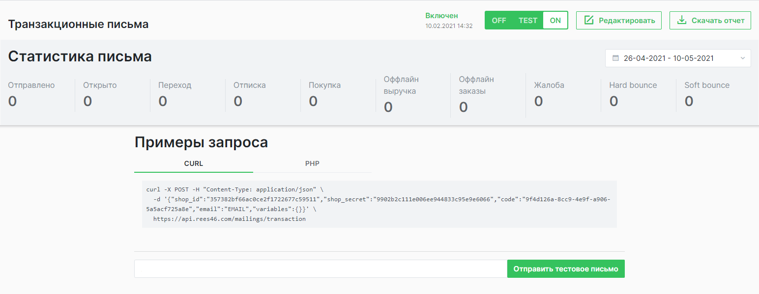Click the calendar icon in date range picker
Image resolution: width=759 pixels, height=294 pixels.
pyautogui.click(x=615, y=58)
